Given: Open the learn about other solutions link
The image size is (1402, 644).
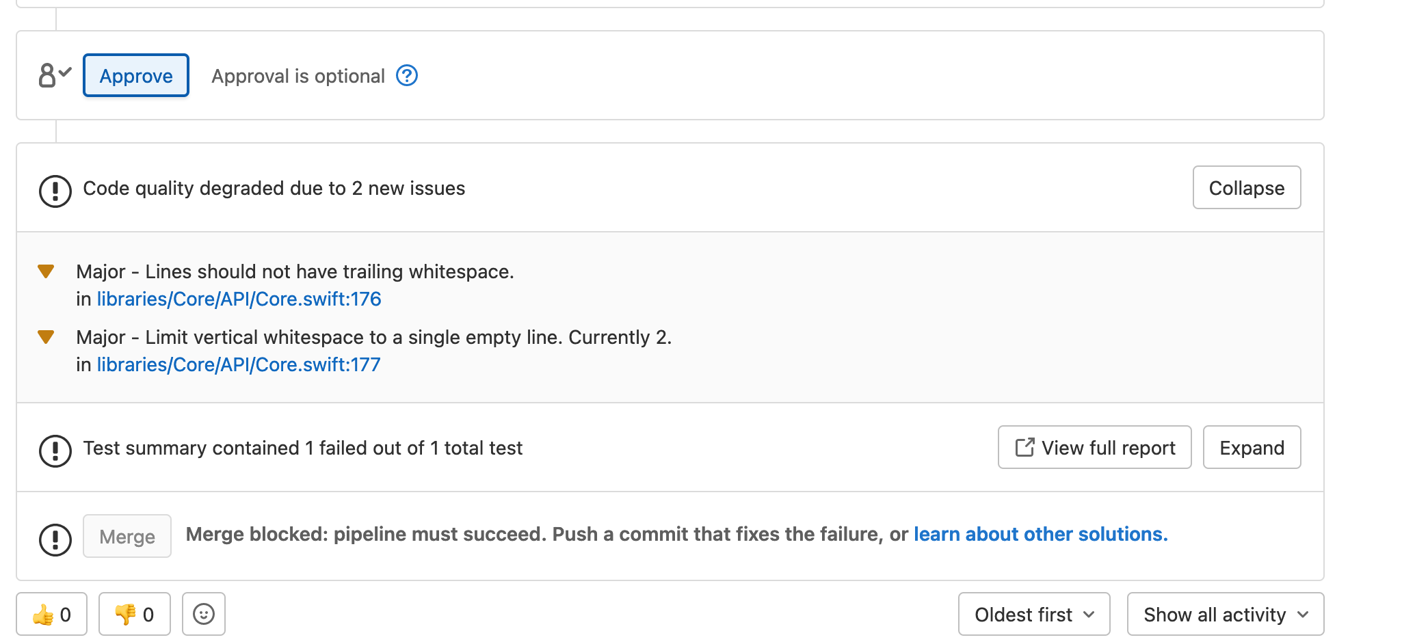Looking at the screenshot, I should pos(1040,534).
